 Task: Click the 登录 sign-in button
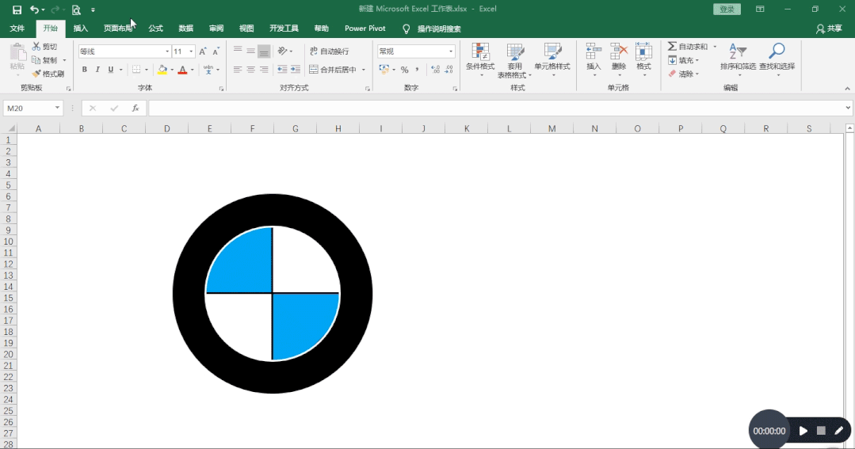click(x=727, y=10)
